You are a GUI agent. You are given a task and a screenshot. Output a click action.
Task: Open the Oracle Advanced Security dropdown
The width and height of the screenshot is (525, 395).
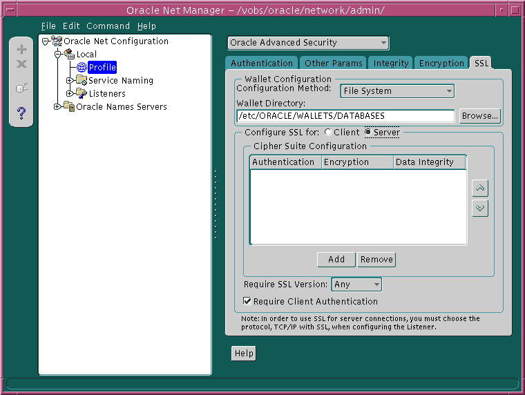[x=307, y=43]
